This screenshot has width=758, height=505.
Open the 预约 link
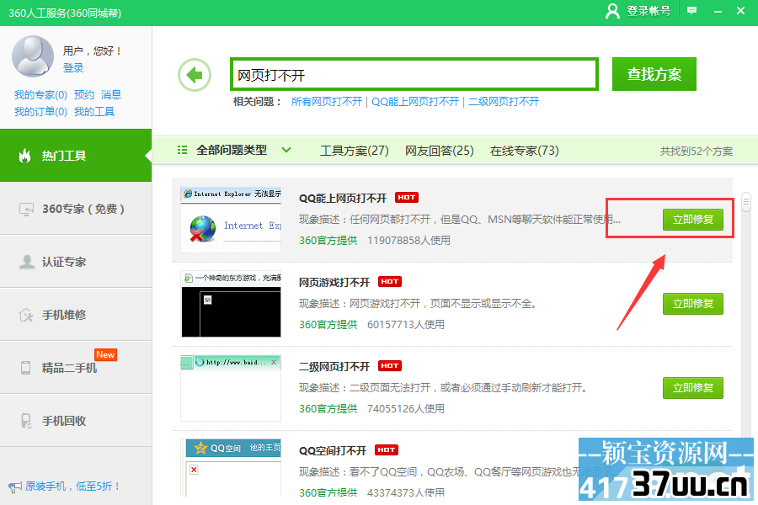click(x=84, y=95)
